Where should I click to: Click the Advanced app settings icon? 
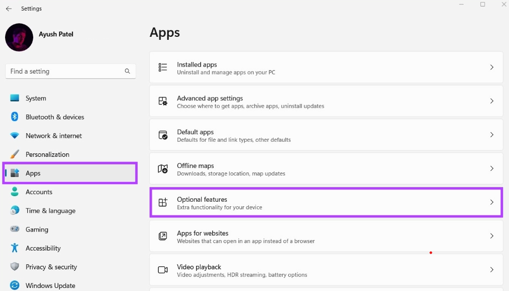pos(163,101)
